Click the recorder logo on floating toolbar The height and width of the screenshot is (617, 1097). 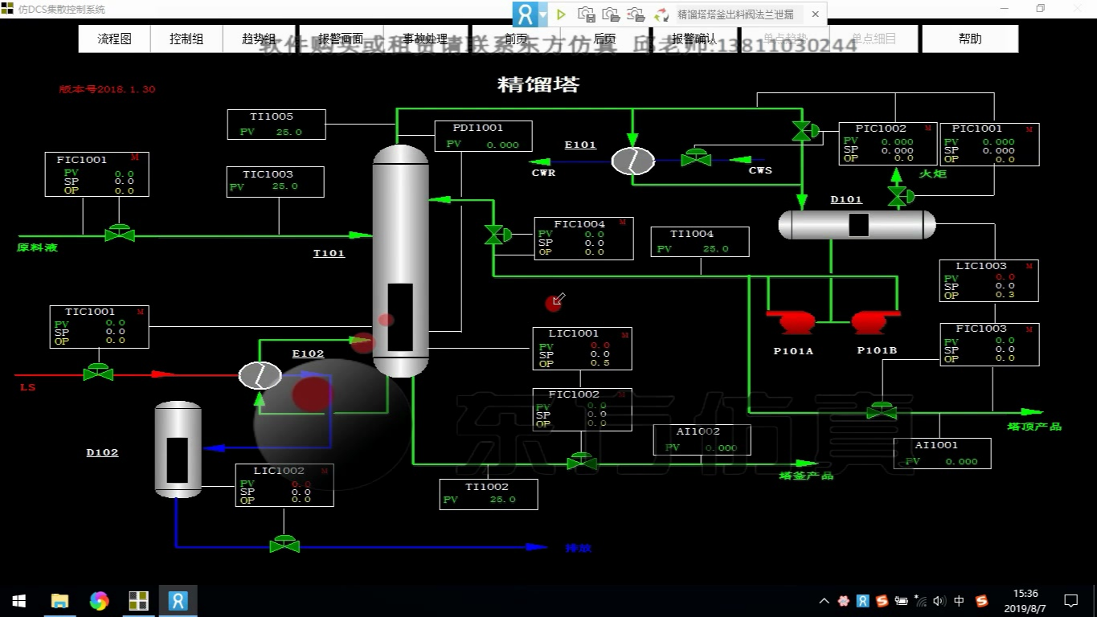pos(525,14)
